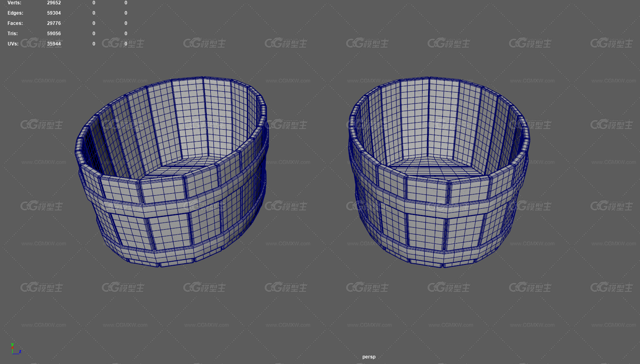Screen dimensions: 640x364
Task: Select the left wooden bucket mesh
Action: coord(172,172)
